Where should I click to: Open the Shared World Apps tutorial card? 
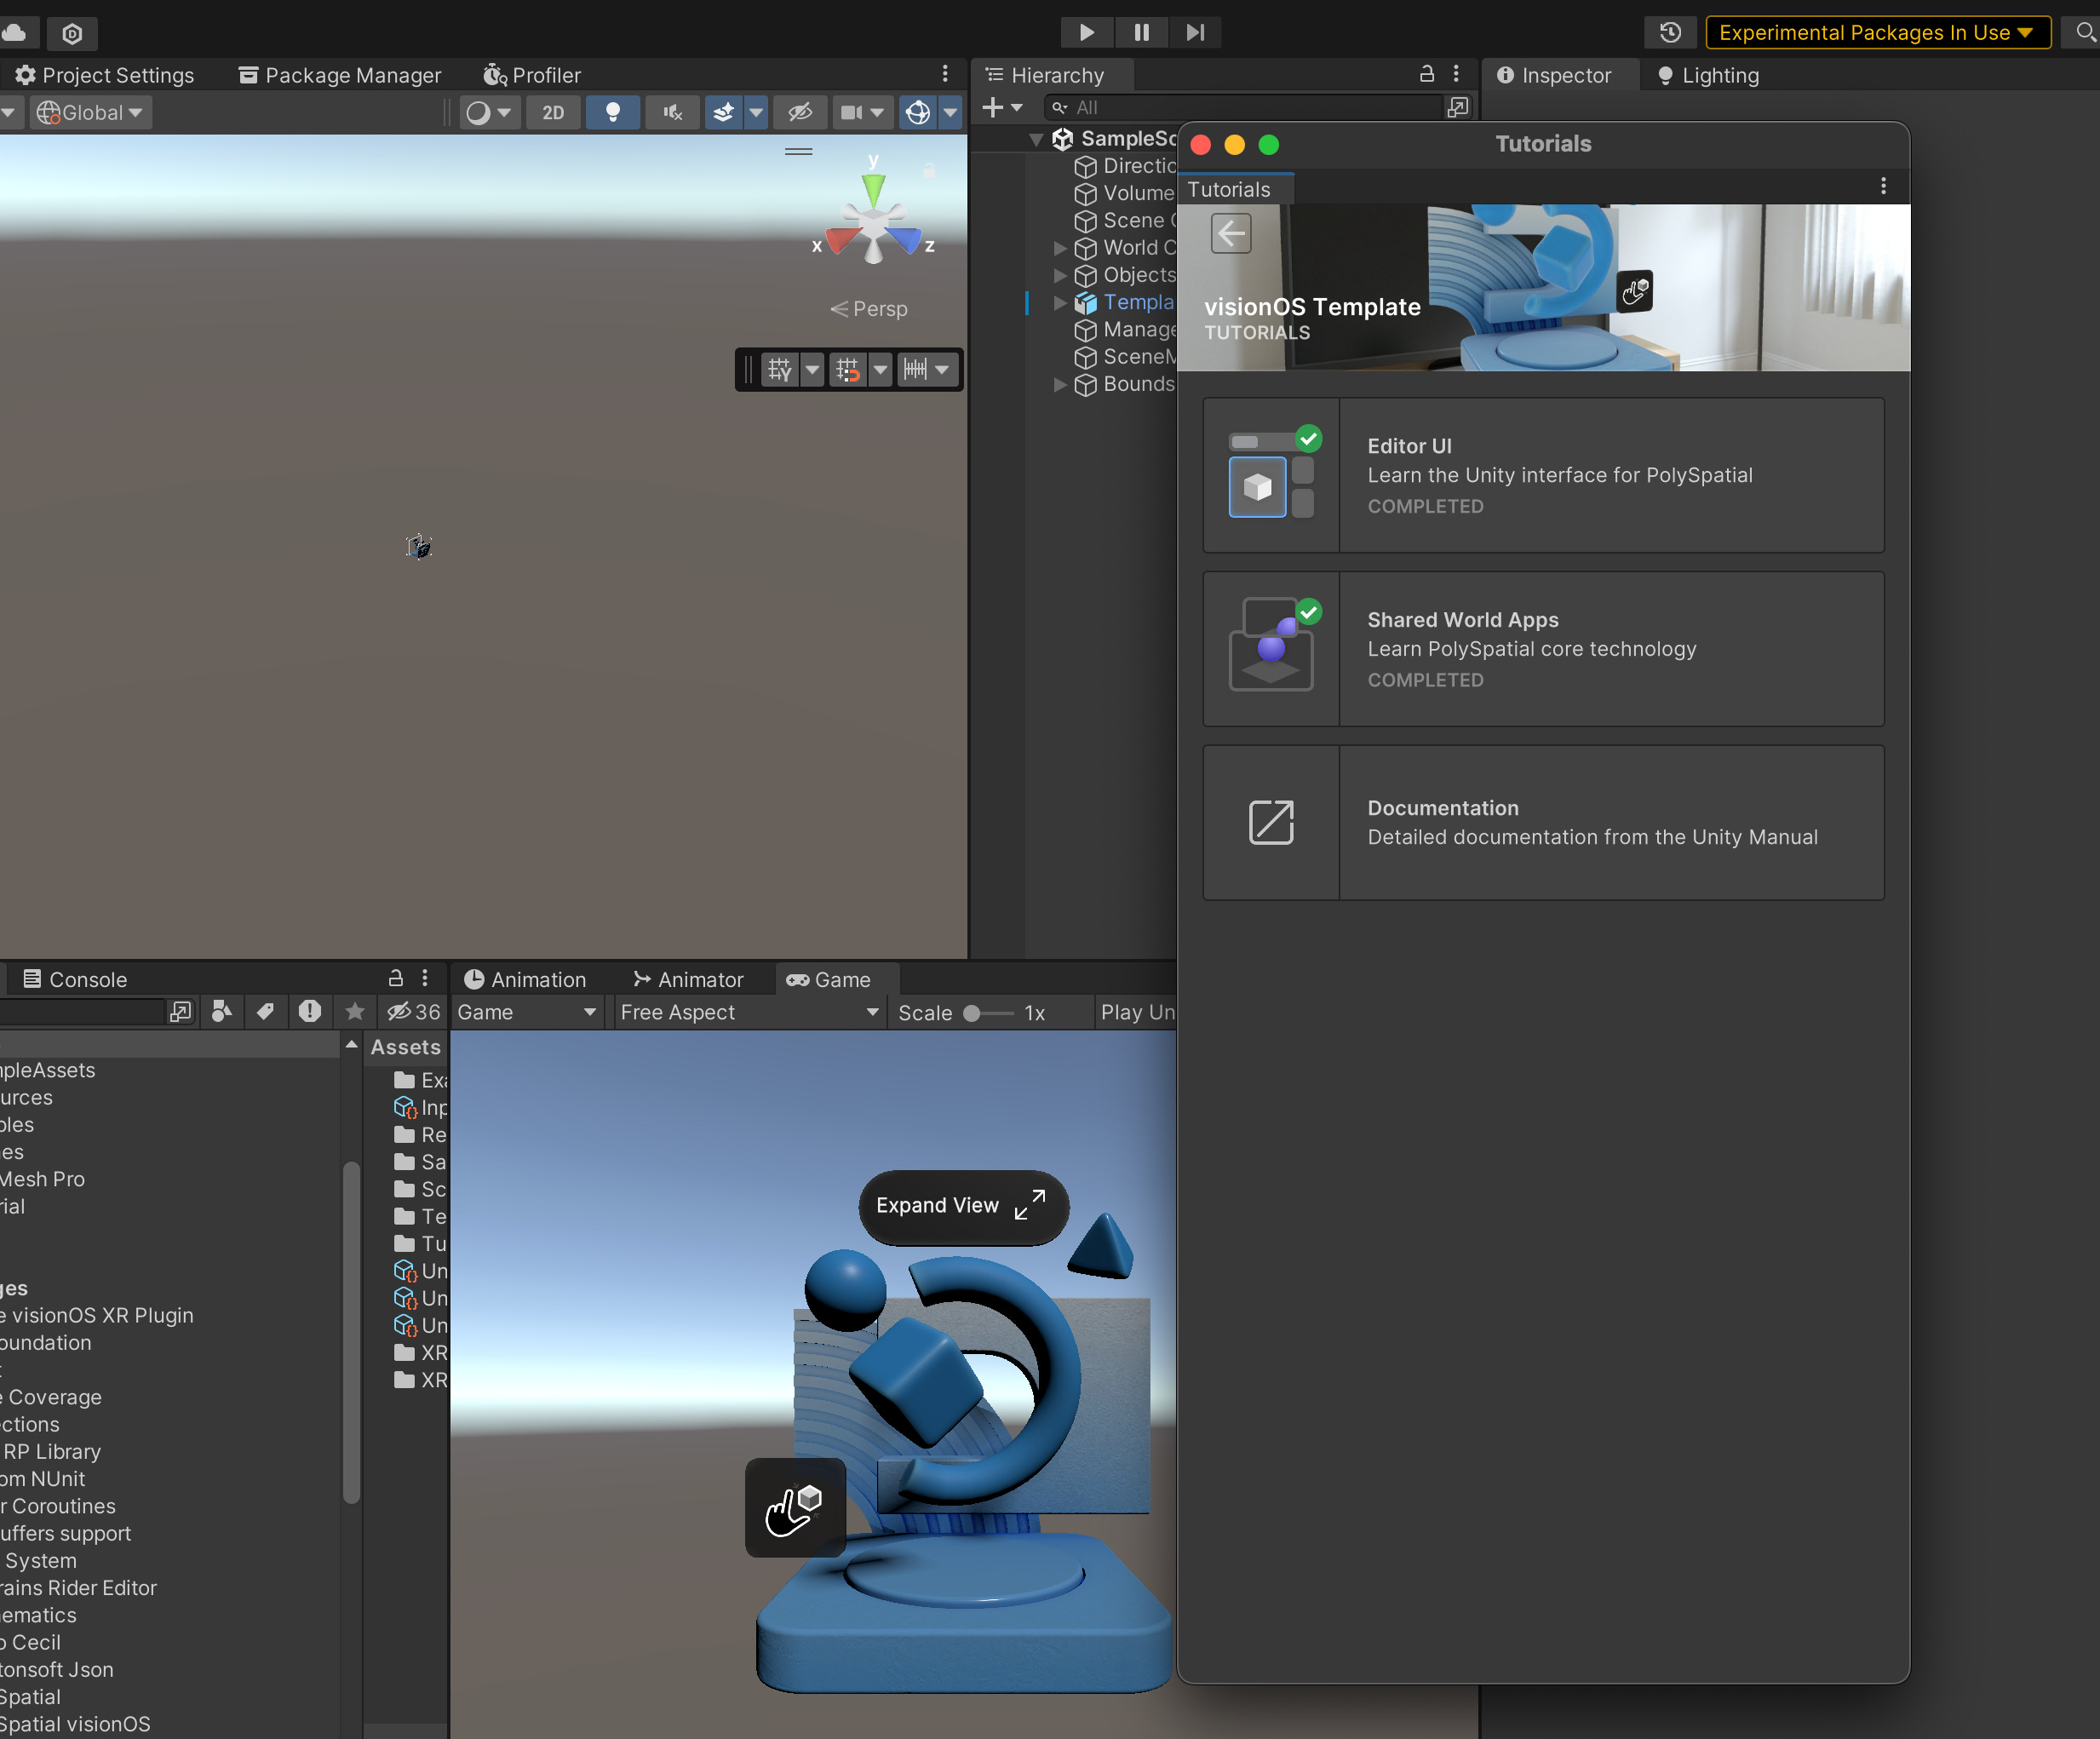(1543, 649)
